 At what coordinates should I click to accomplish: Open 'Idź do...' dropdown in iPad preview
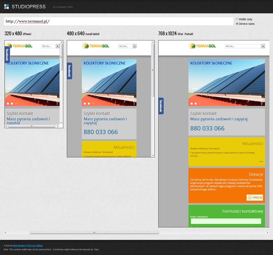click(244, 46)
